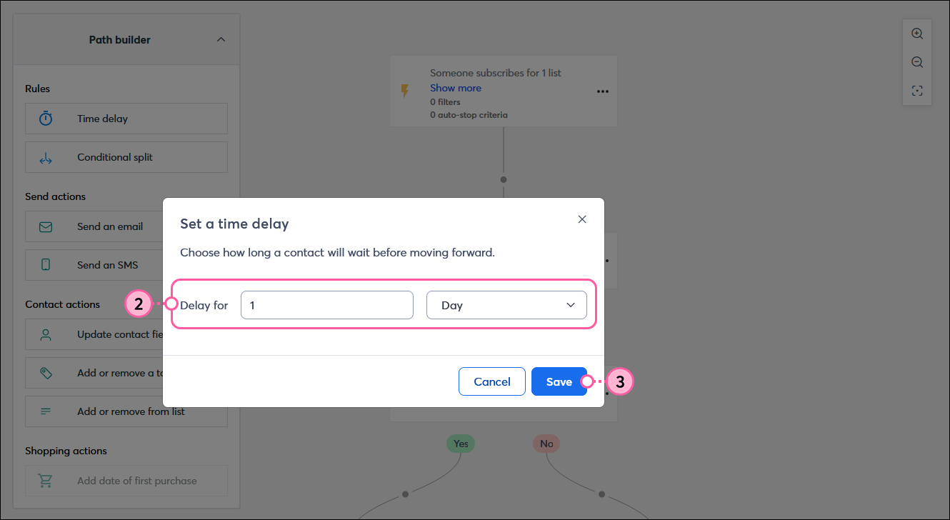Zoom in on the workflow canvas
Screen dimensions: 950x520
[916, 33]
